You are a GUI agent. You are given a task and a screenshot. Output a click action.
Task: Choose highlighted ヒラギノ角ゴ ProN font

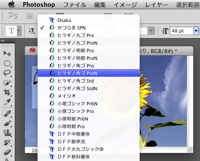[89, 73]
